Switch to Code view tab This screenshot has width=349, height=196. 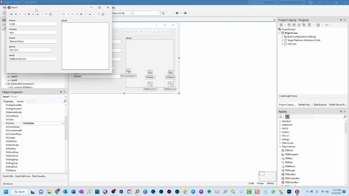(x=251, y=183)
